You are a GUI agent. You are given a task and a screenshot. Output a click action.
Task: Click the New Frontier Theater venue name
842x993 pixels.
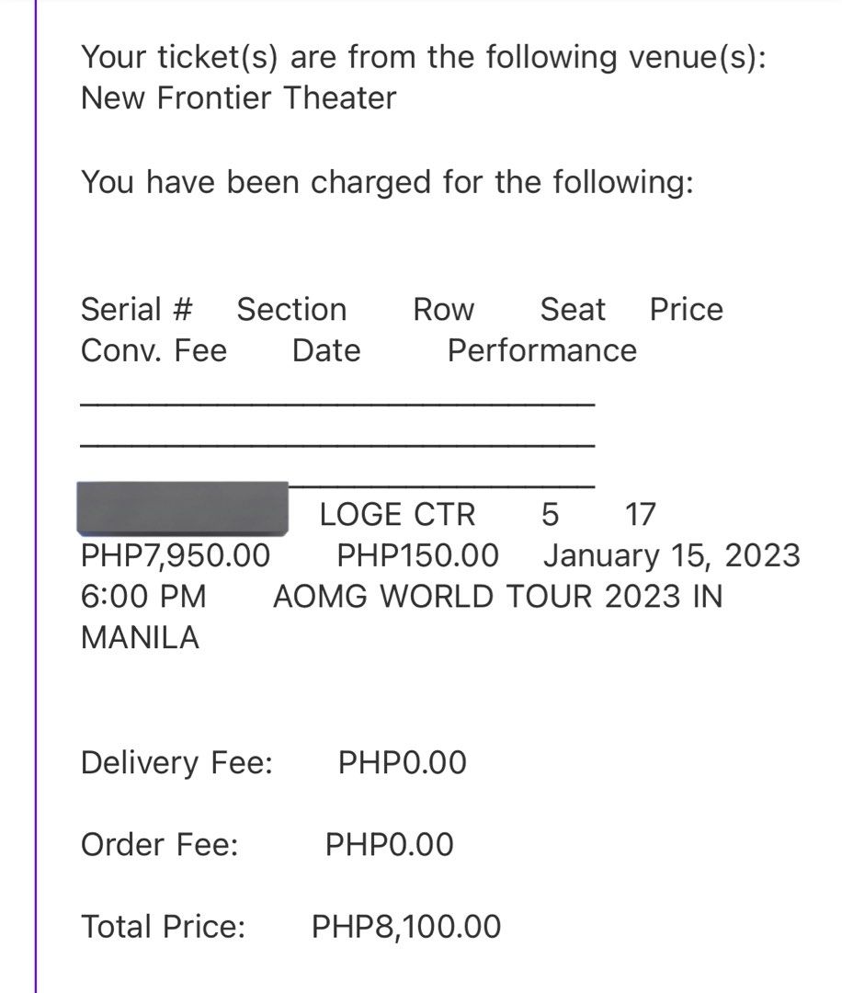(239, 98)
